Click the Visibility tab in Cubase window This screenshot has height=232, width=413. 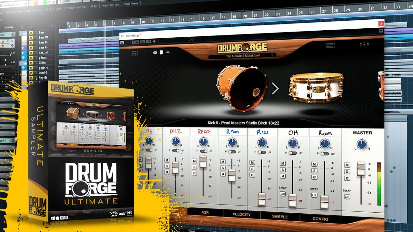(9, 27)
